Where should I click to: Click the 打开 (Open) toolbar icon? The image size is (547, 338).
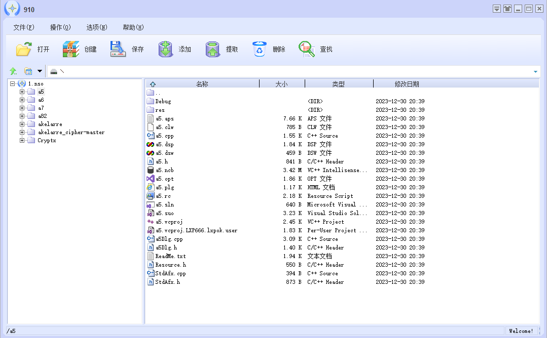[x=24, y=49]
